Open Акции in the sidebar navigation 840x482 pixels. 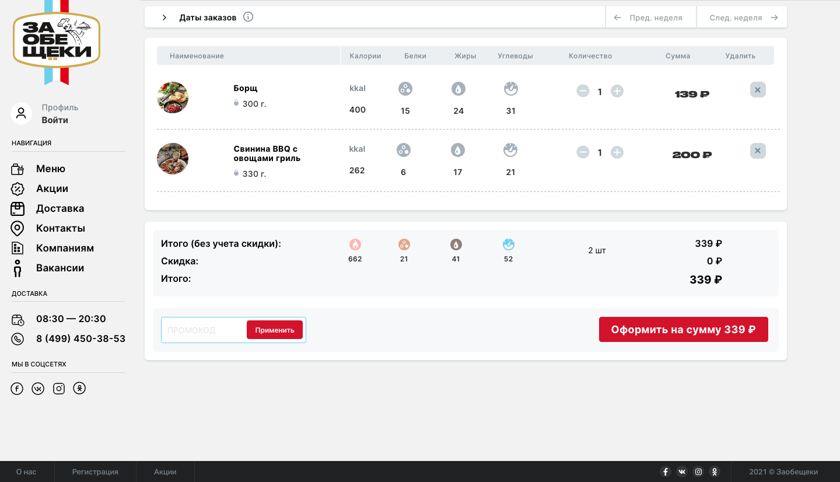52,188
